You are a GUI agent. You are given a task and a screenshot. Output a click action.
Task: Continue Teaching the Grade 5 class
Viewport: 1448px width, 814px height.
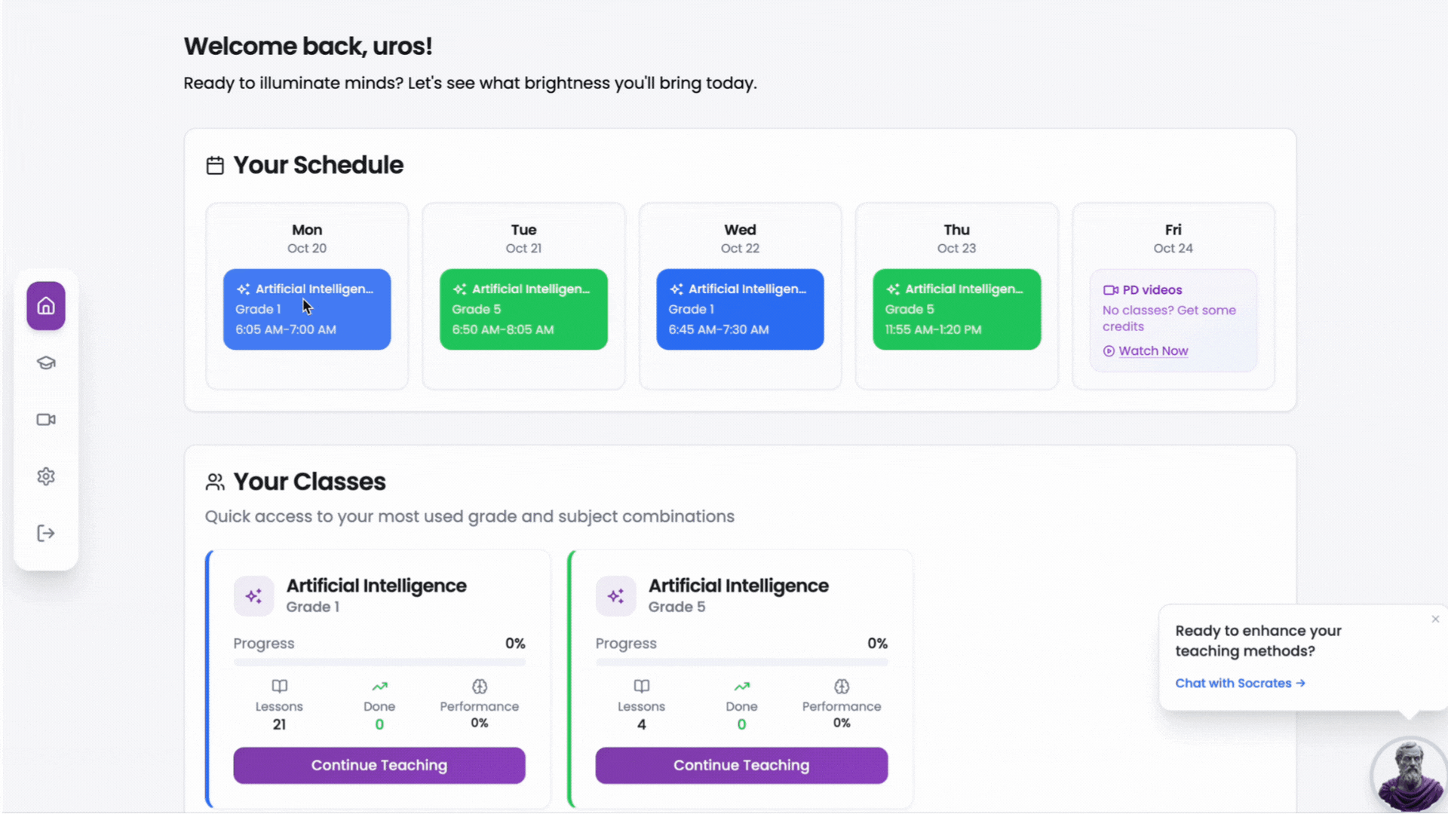[x=741, y=766]
